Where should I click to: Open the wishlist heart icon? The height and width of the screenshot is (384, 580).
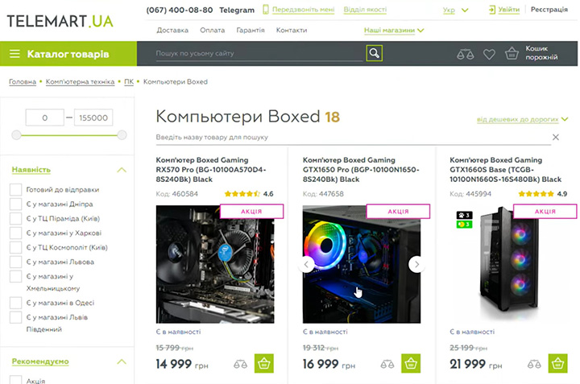489,54
